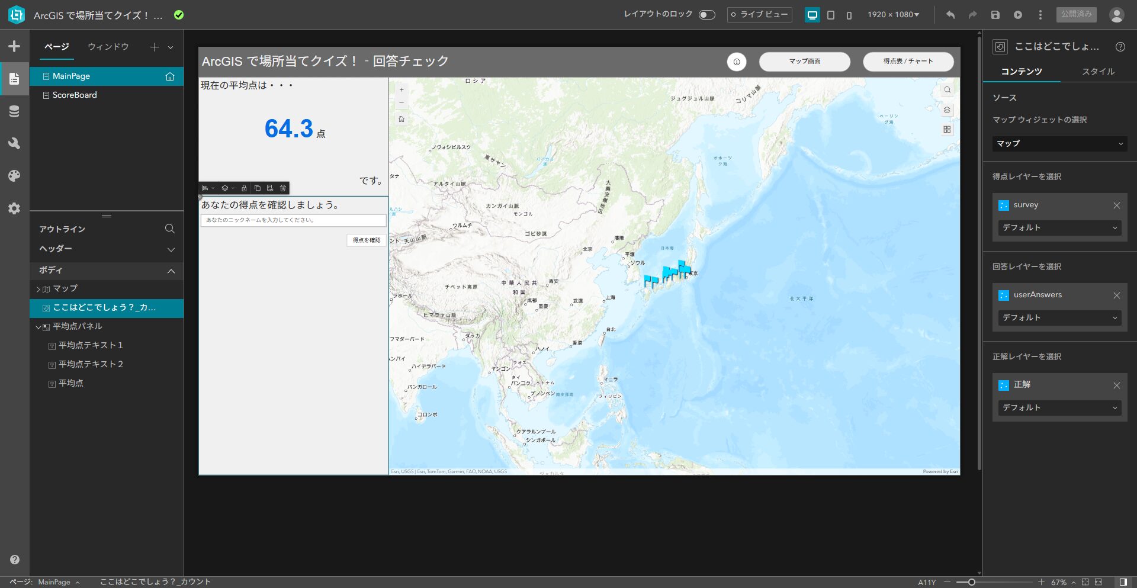
Task: Zoom out on the map
Action: 402,102
